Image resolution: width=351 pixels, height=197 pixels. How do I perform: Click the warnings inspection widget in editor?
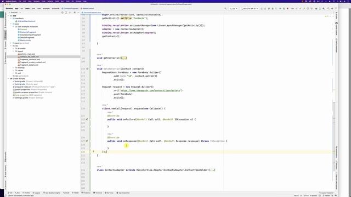pos(327,16)
